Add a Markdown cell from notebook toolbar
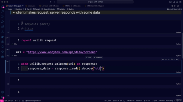Image resolution: width=183 pixels, height=102 pixels. [x=18, y=9]
